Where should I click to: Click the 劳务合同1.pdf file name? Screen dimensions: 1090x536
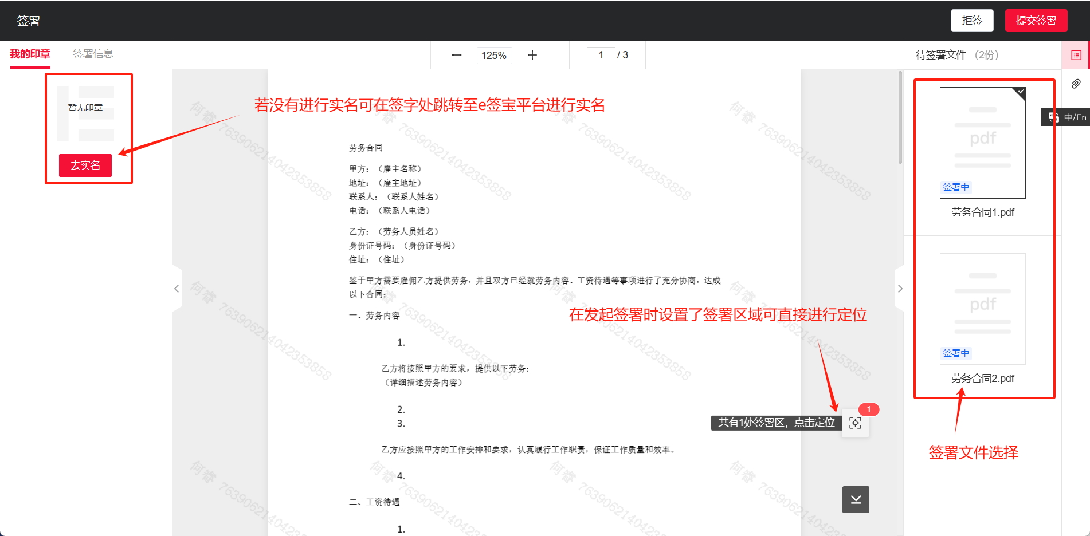(983, 212)
